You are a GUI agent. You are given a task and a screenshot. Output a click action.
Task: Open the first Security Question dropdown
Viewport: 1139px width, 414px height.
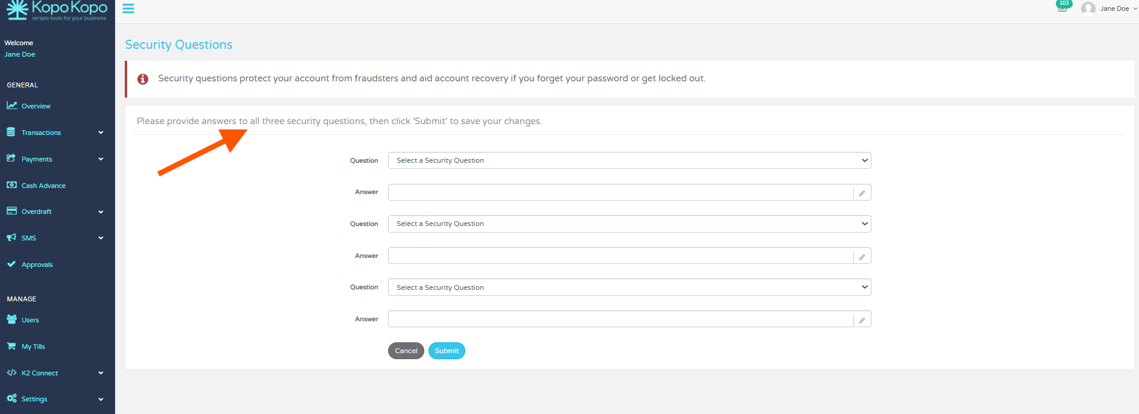(x=629, y=160)
